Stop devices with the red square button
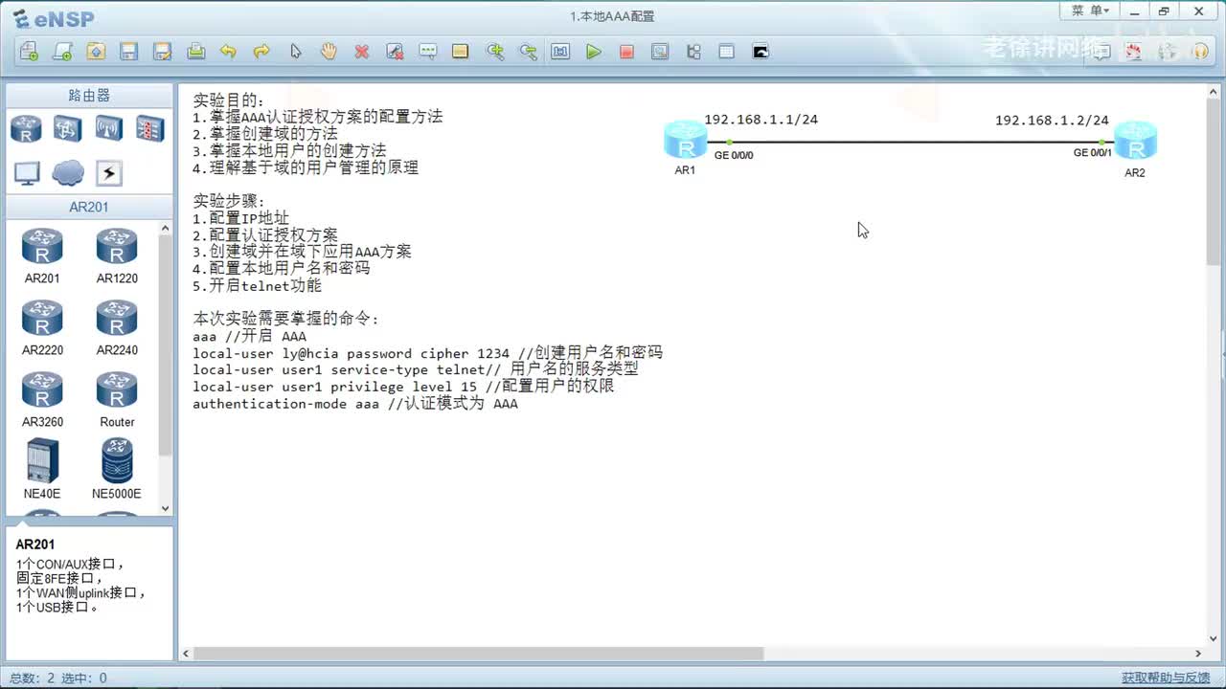This screenshot has width=1226, height=689. click(x=626, y=52)
